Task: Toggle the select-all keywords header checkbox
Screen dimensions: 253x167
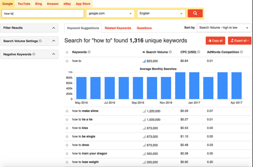Action: [67, 52]
